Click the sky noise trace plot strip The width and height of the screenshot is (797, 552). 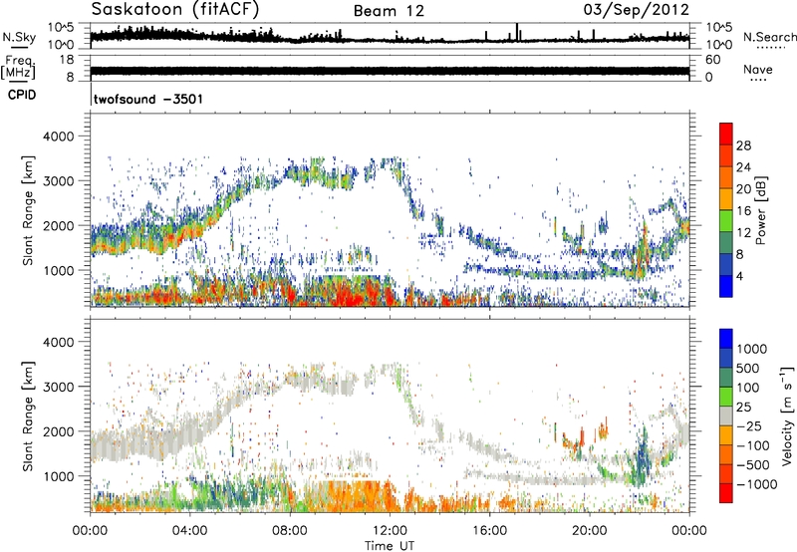[390, 36]
